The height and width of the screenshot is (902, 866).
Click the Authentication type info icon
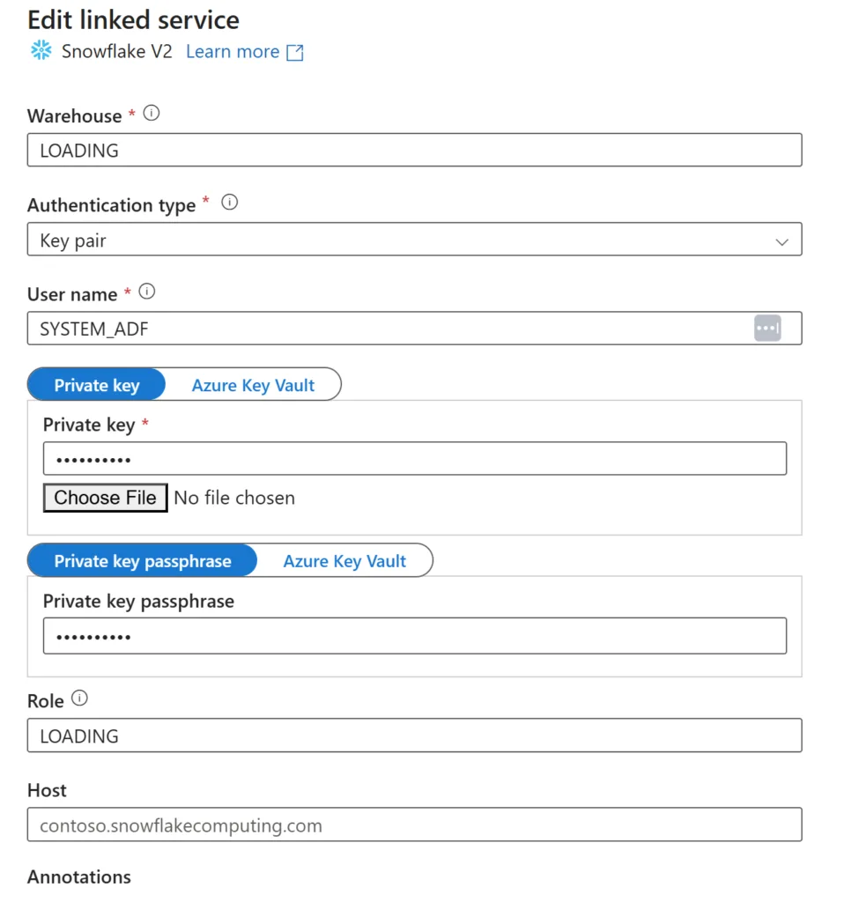pyautogui.click(x=230, y=203)
